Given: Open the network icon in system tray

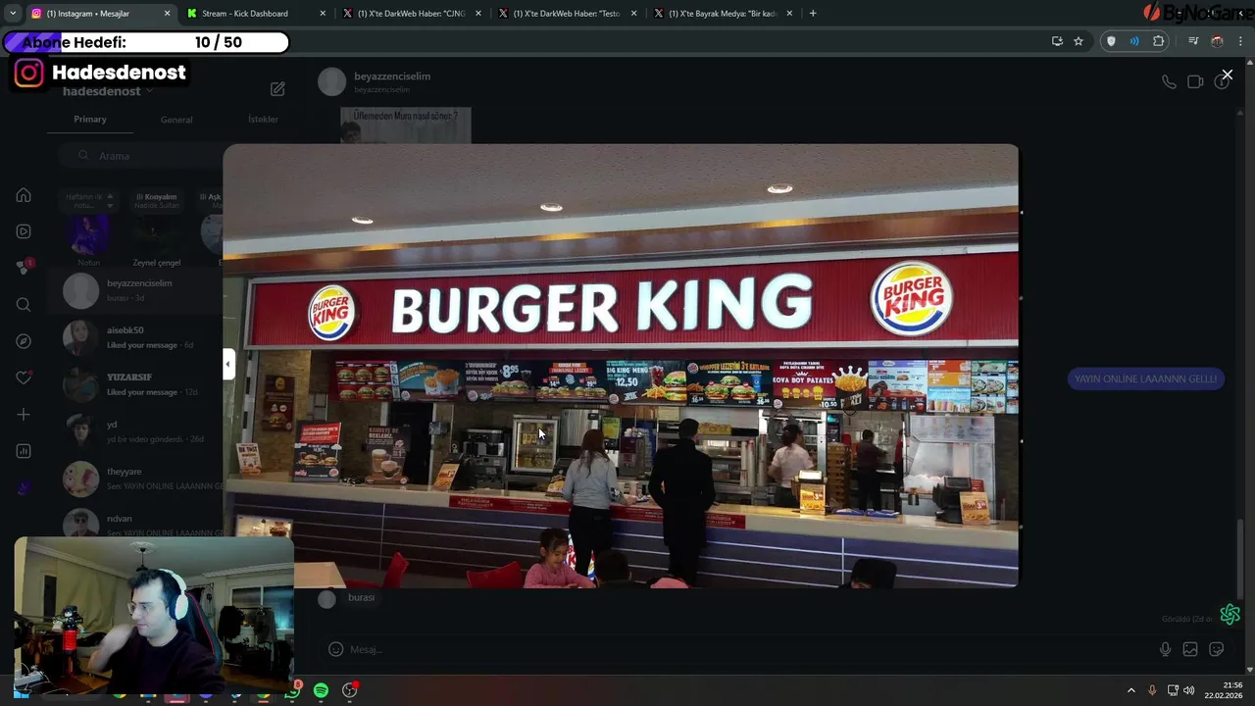Looking at the screenshot, I should pos(1173,690).
